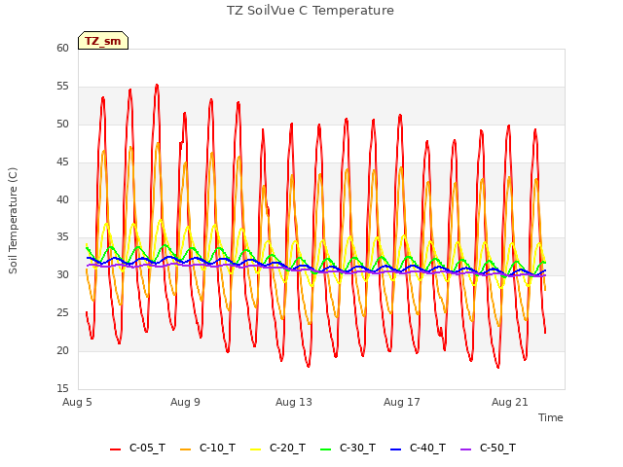Click the 45 y-axis tick label
This screenshot has height=467, width=623.
pos(62,162)
